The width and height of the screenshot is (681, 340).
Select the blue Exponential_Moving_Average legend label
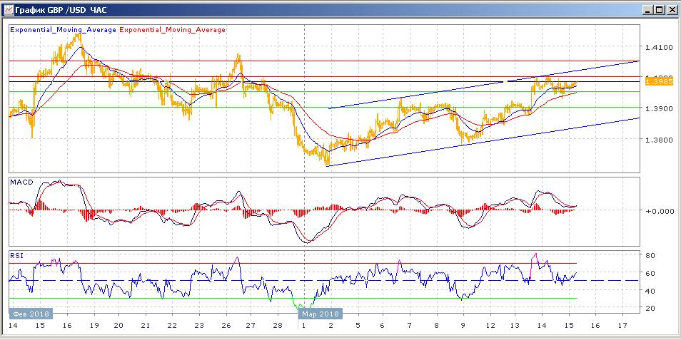63,30
